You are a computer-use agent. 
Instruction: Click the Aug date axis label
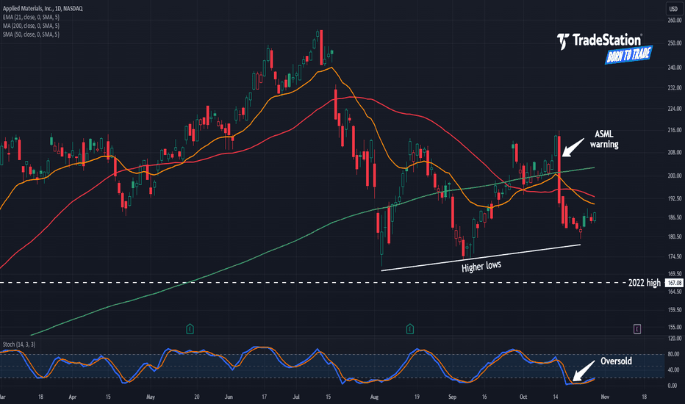click(x=374, y=397)
